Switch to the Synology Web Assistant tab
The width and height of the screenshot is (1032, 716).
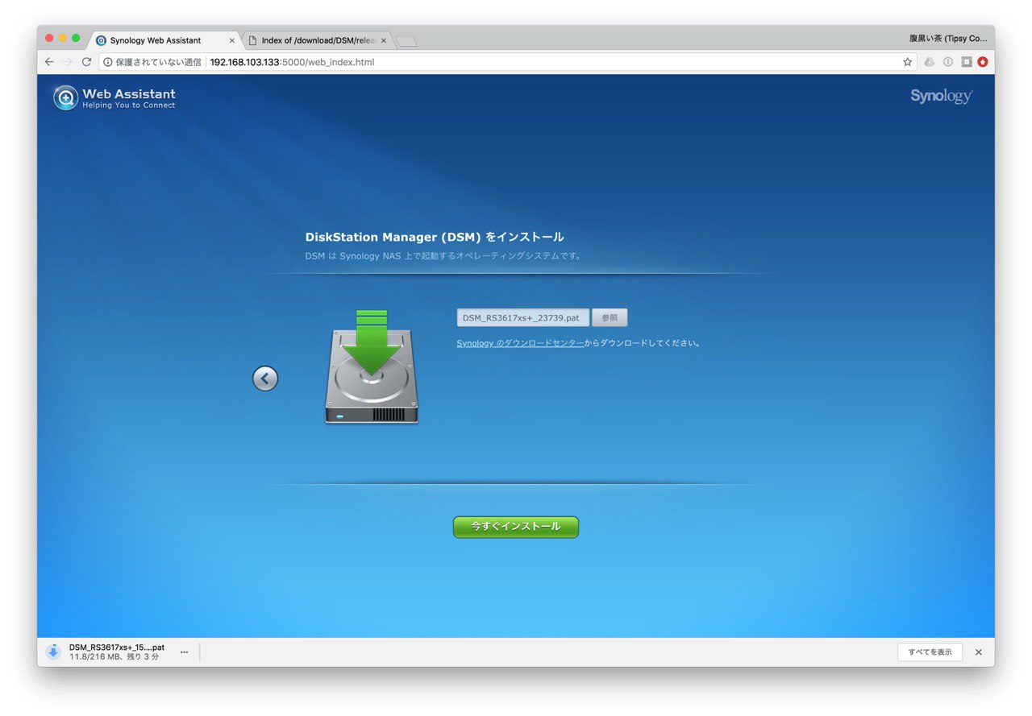[165, 40]
